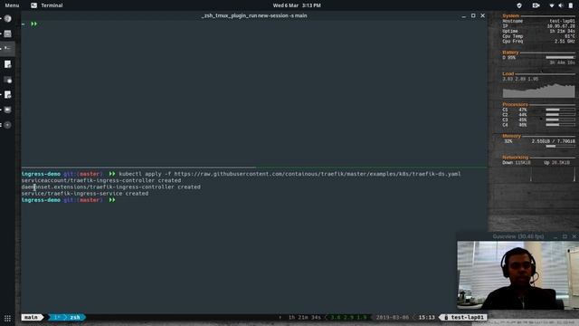Open the volume speaker tray icon
This screenshot has height=326, width=579.
pos(561,5)
